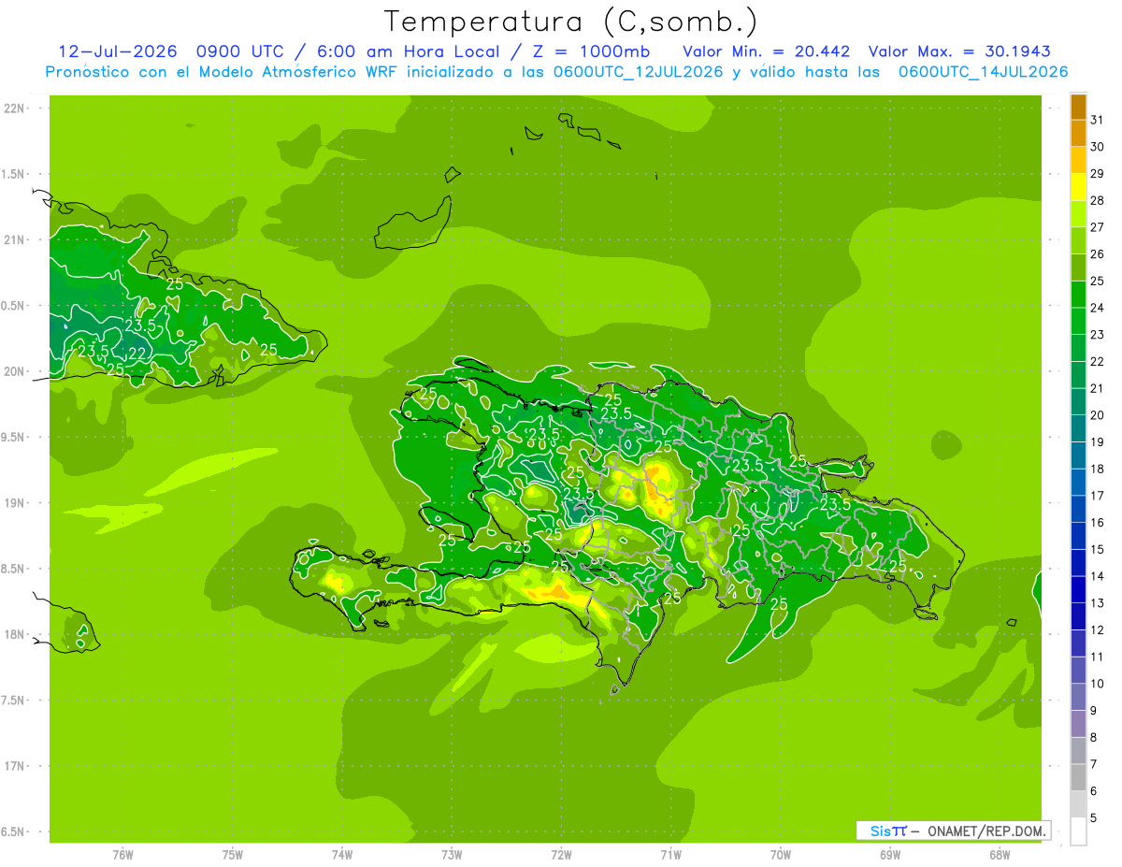Pick the purple legend swatch between 8 and 9
The width and height of the screenshot is (1122, 867).
pos(1078,725)
